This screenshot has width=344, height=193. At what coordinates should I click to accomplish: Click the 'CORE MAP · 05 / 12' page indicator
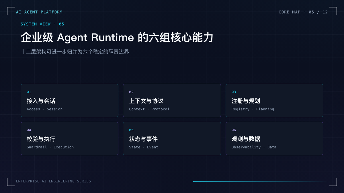[x=303, y=12]
